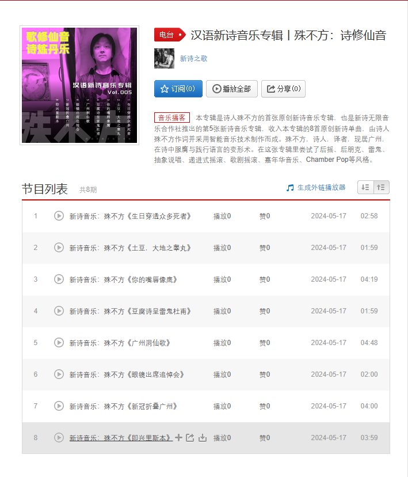Play track 2 土豆，大地之睾丸
This screenshot has height=477, width=408.
(59, 248)
